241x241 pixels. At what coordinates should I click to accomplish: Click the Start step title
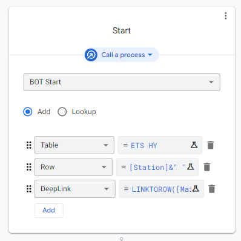pos(122,31)
